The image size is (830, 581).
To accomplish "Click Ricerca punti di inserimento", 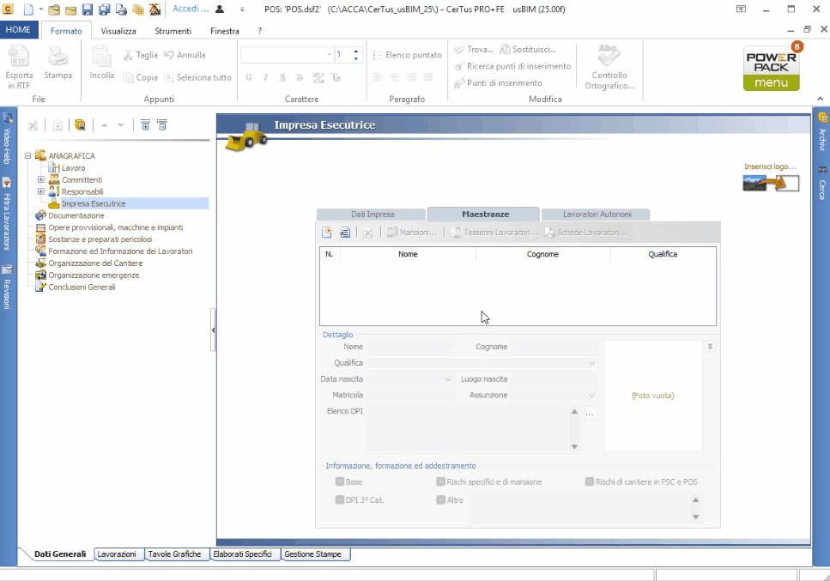I will (x=512, y=66).
